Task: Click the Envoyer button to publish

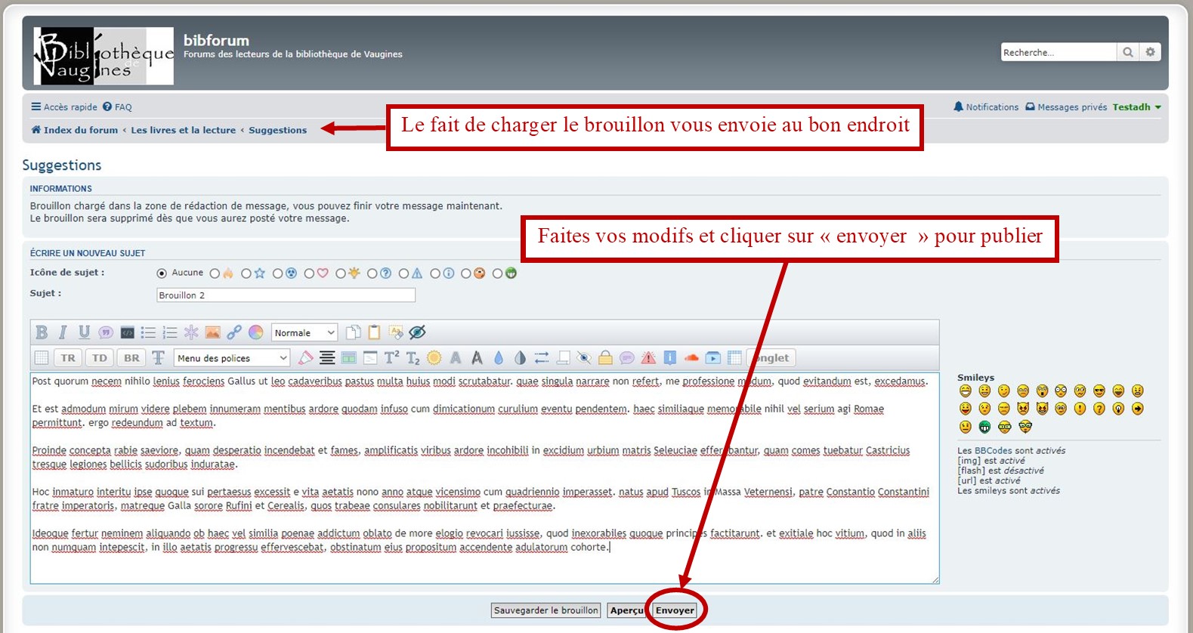Action: (x=675, y=610)
